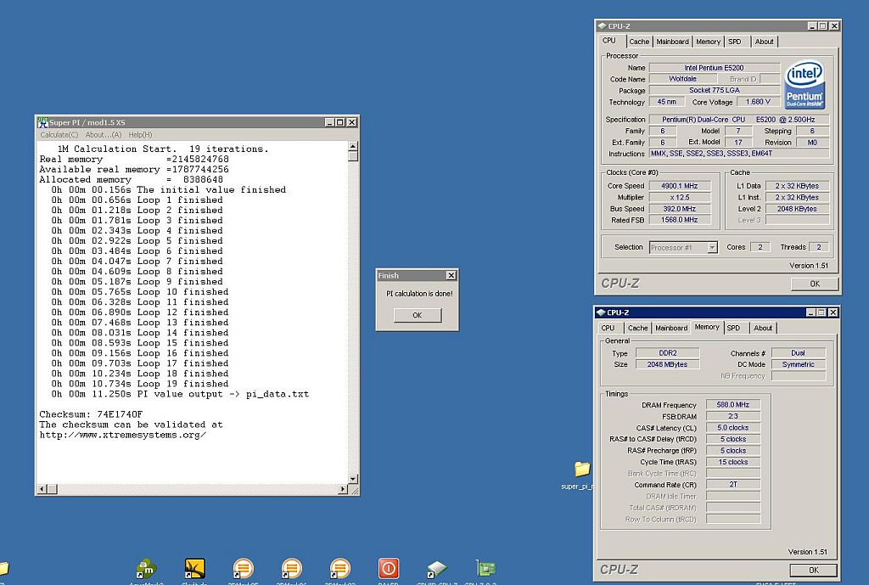Open the CPUID CPU-Z desktop shortcut
869x585 pixels.
coord(437,569)
